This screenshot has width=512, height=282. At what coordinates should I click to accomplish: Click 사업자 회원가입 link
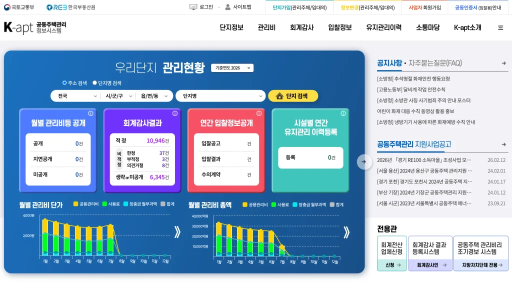tap(424, 7)
